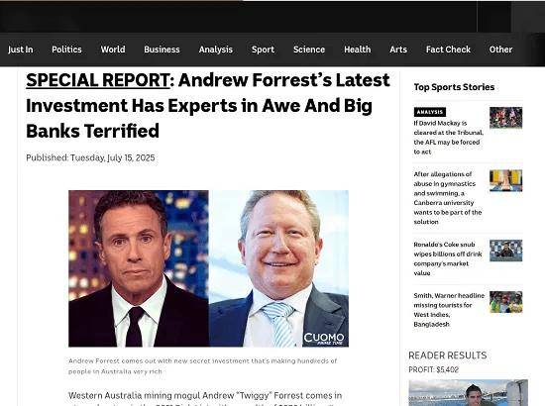
Task: Click the Reader Results profile photo
Action: click(468, 393)
